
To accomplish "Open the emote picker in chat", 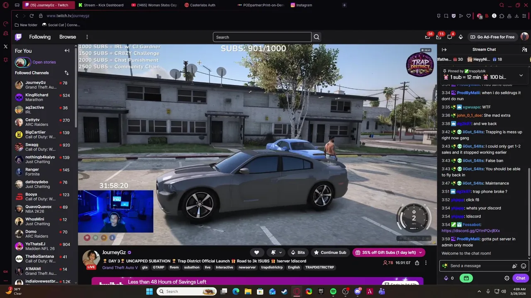I will (524, 266).
